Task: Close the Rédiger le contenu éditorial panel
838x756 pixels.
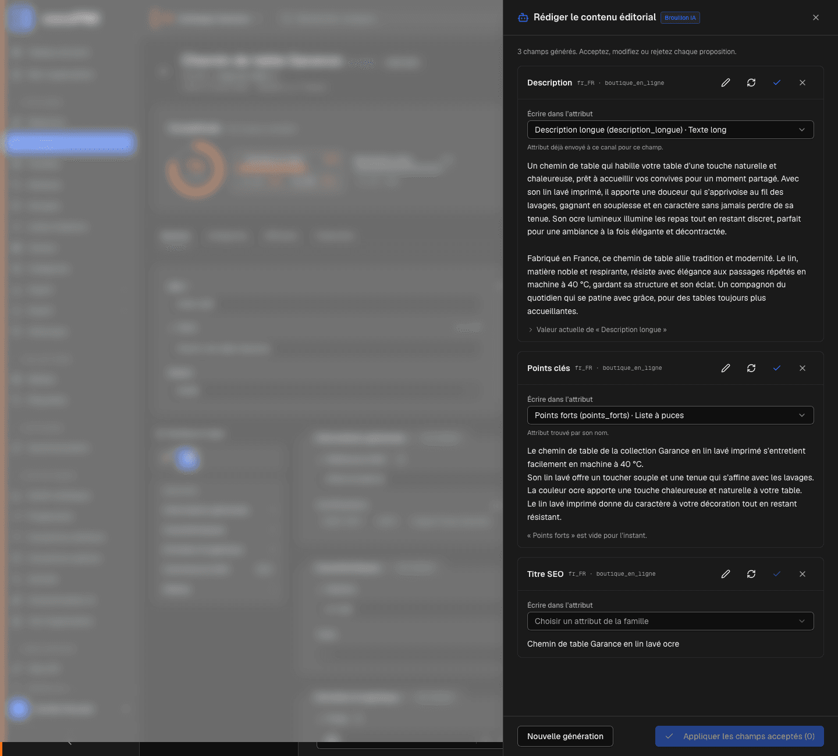Action: pos(816,17)
